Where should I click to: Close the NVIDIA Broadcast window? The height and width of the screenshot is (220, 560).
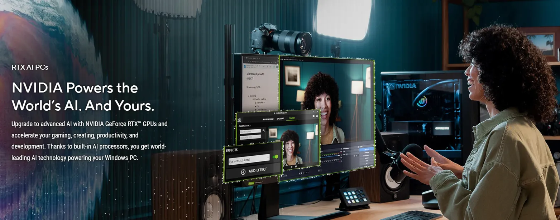[x=317, y=112]
